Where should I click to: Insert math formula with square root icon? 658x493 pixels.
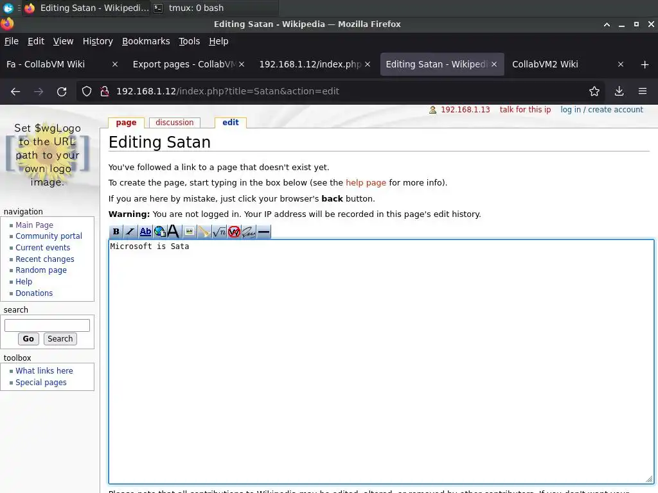(x=219, y=231)
